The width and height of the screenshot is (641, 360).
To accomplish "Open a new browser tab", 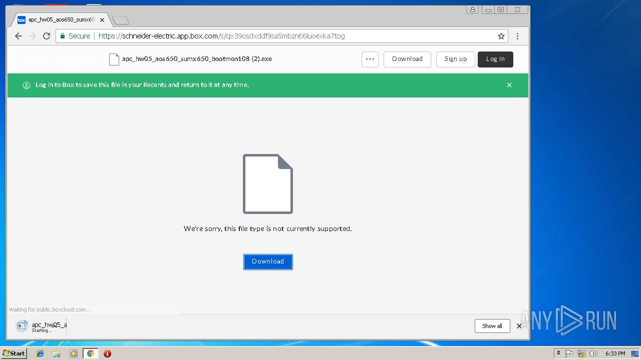I will coord(121,20).
